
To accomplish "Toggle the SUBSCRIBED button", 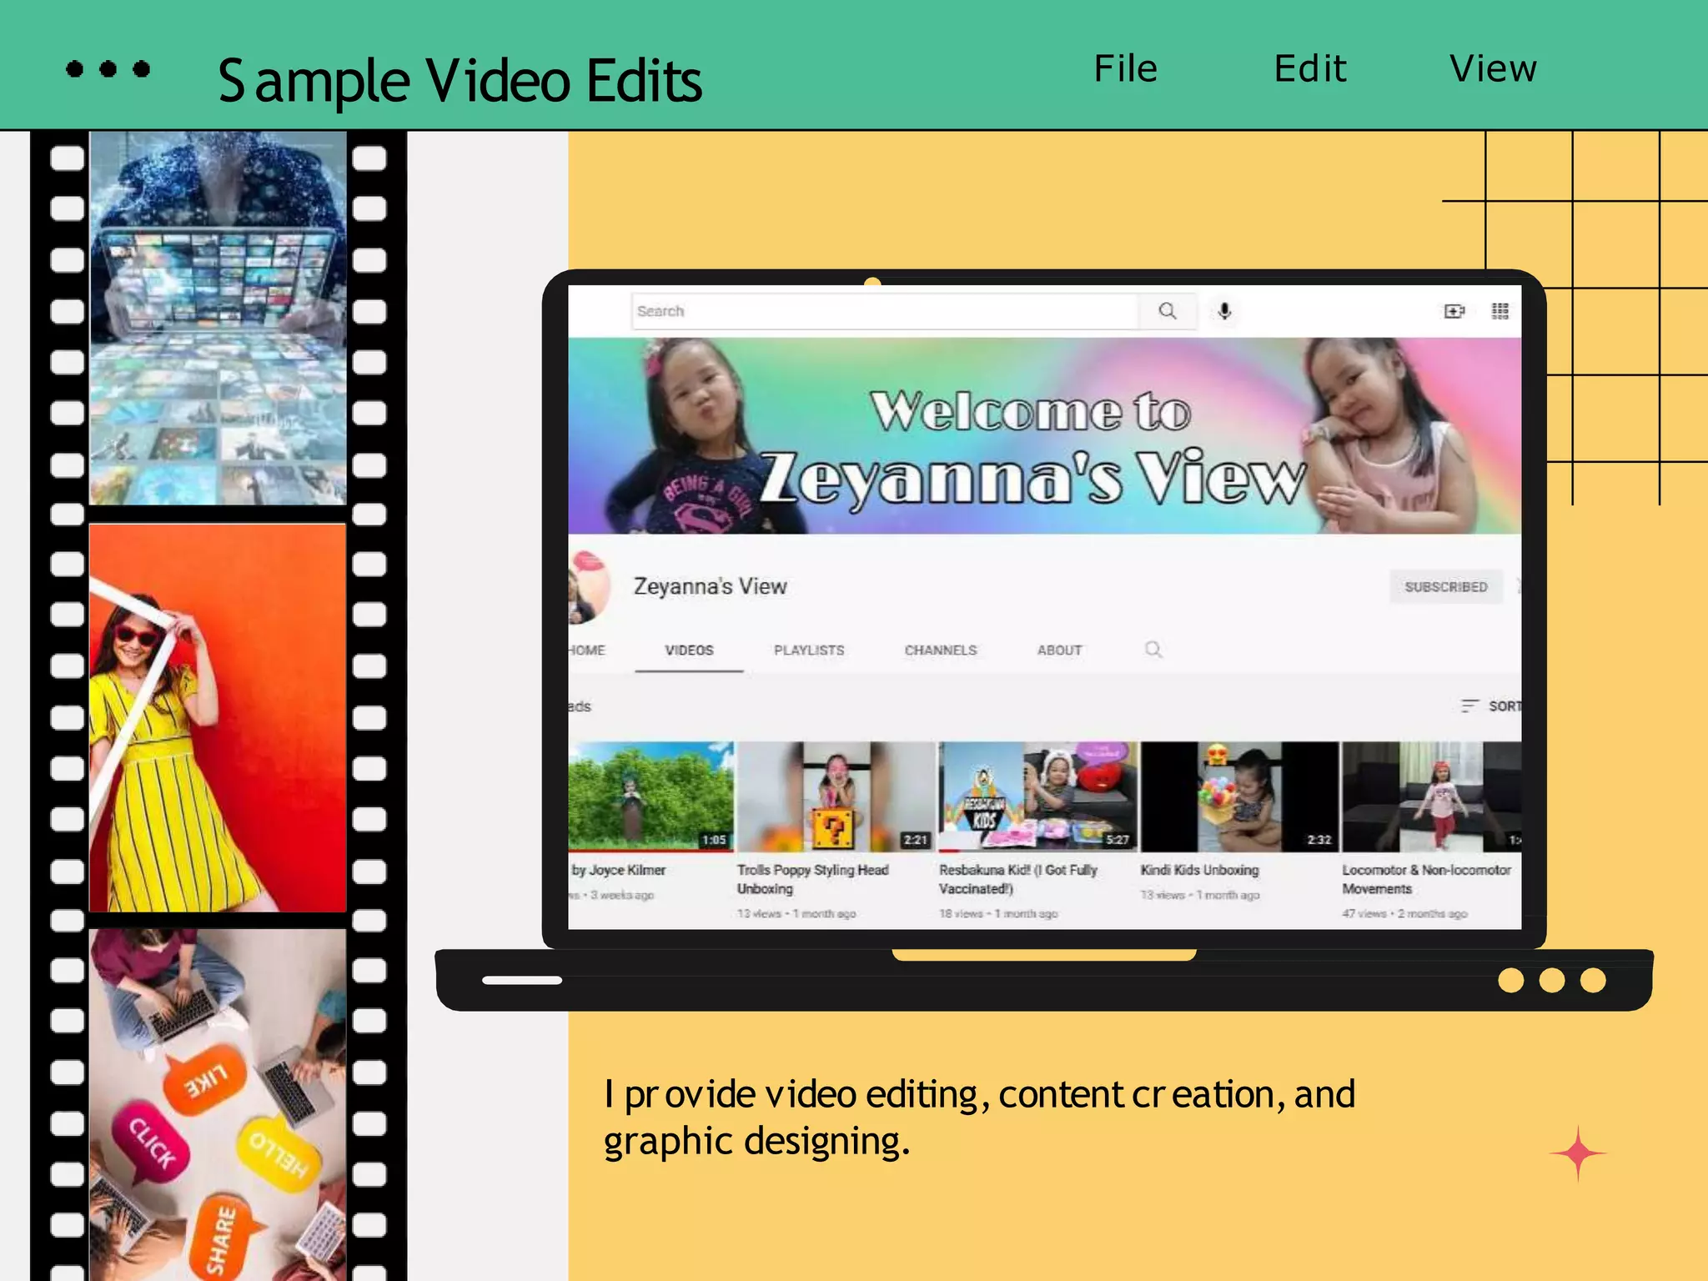I will (x=1445, y=587).
